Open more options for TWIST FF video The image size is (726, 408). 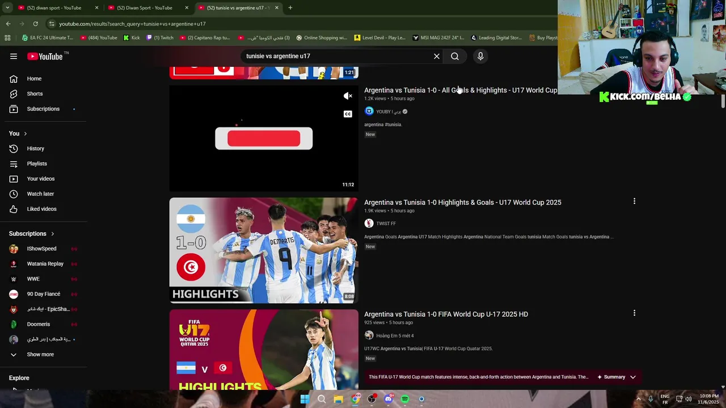click(x=634, y=201)
